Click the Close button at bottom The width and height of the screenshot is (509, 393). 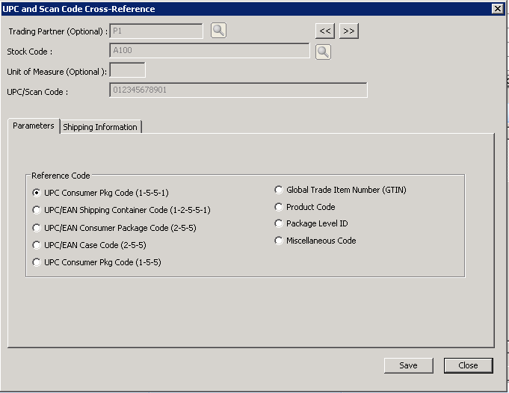click(x=468, y=365)
